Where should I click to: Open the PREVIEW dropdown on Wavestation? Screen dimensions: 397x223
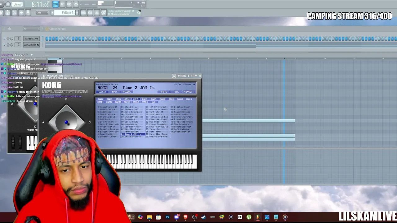pos(189,92)
